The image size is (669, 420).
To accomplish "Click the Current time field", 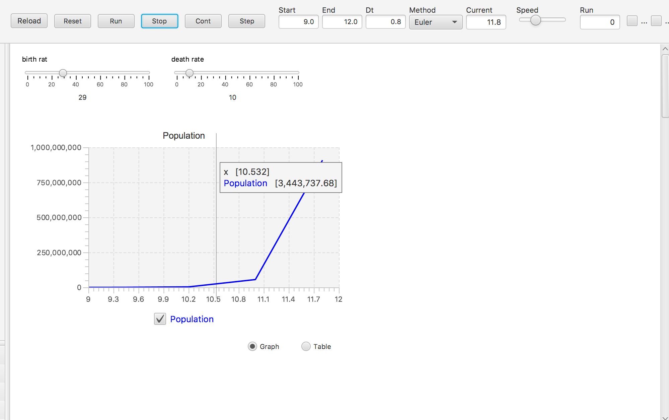I will 486,22.
